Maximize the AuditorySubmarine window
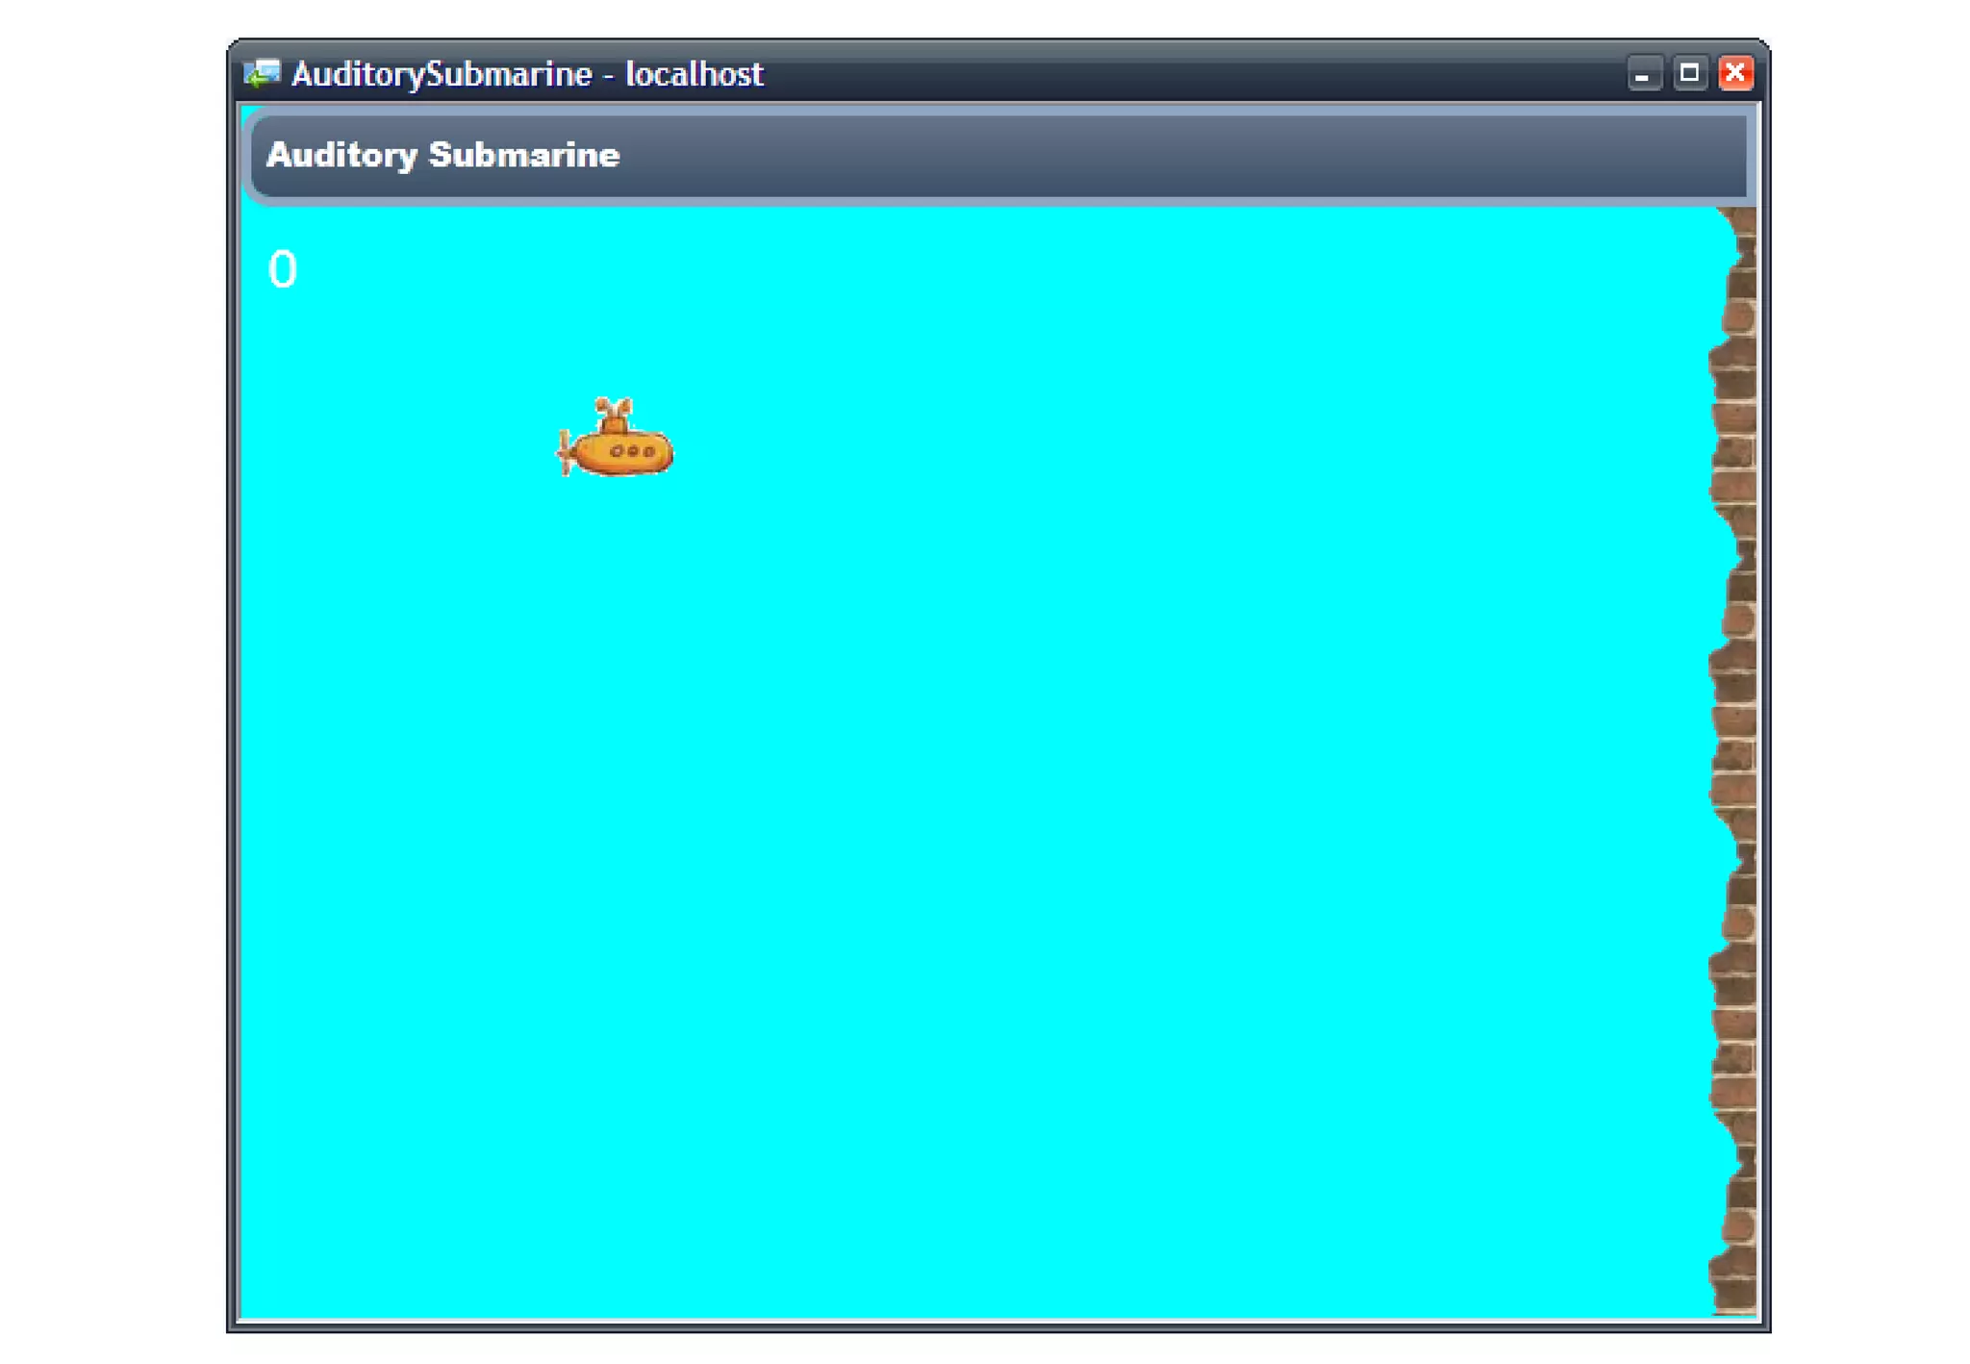This screenshot has height=1364, width=1970. tap(1689, 73)
